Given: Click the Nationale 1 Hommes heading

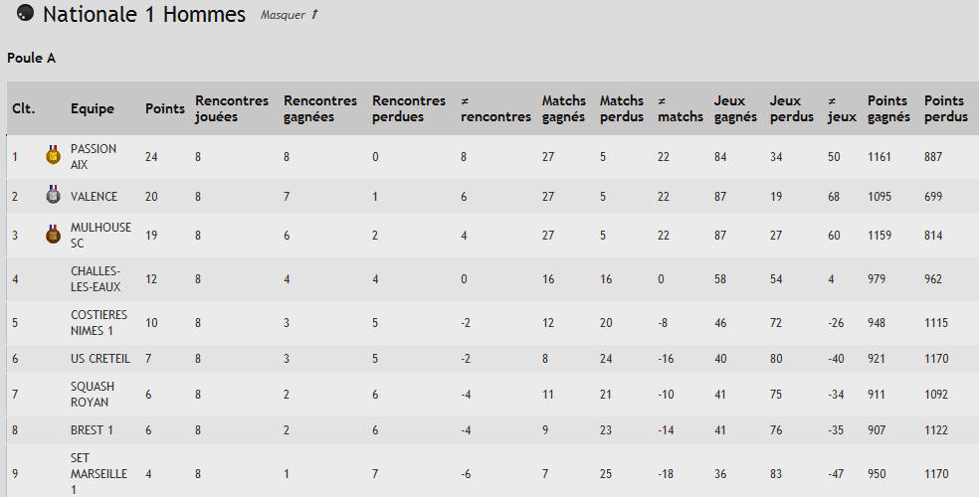Looking at the screenshot, I should click(144, 14).
